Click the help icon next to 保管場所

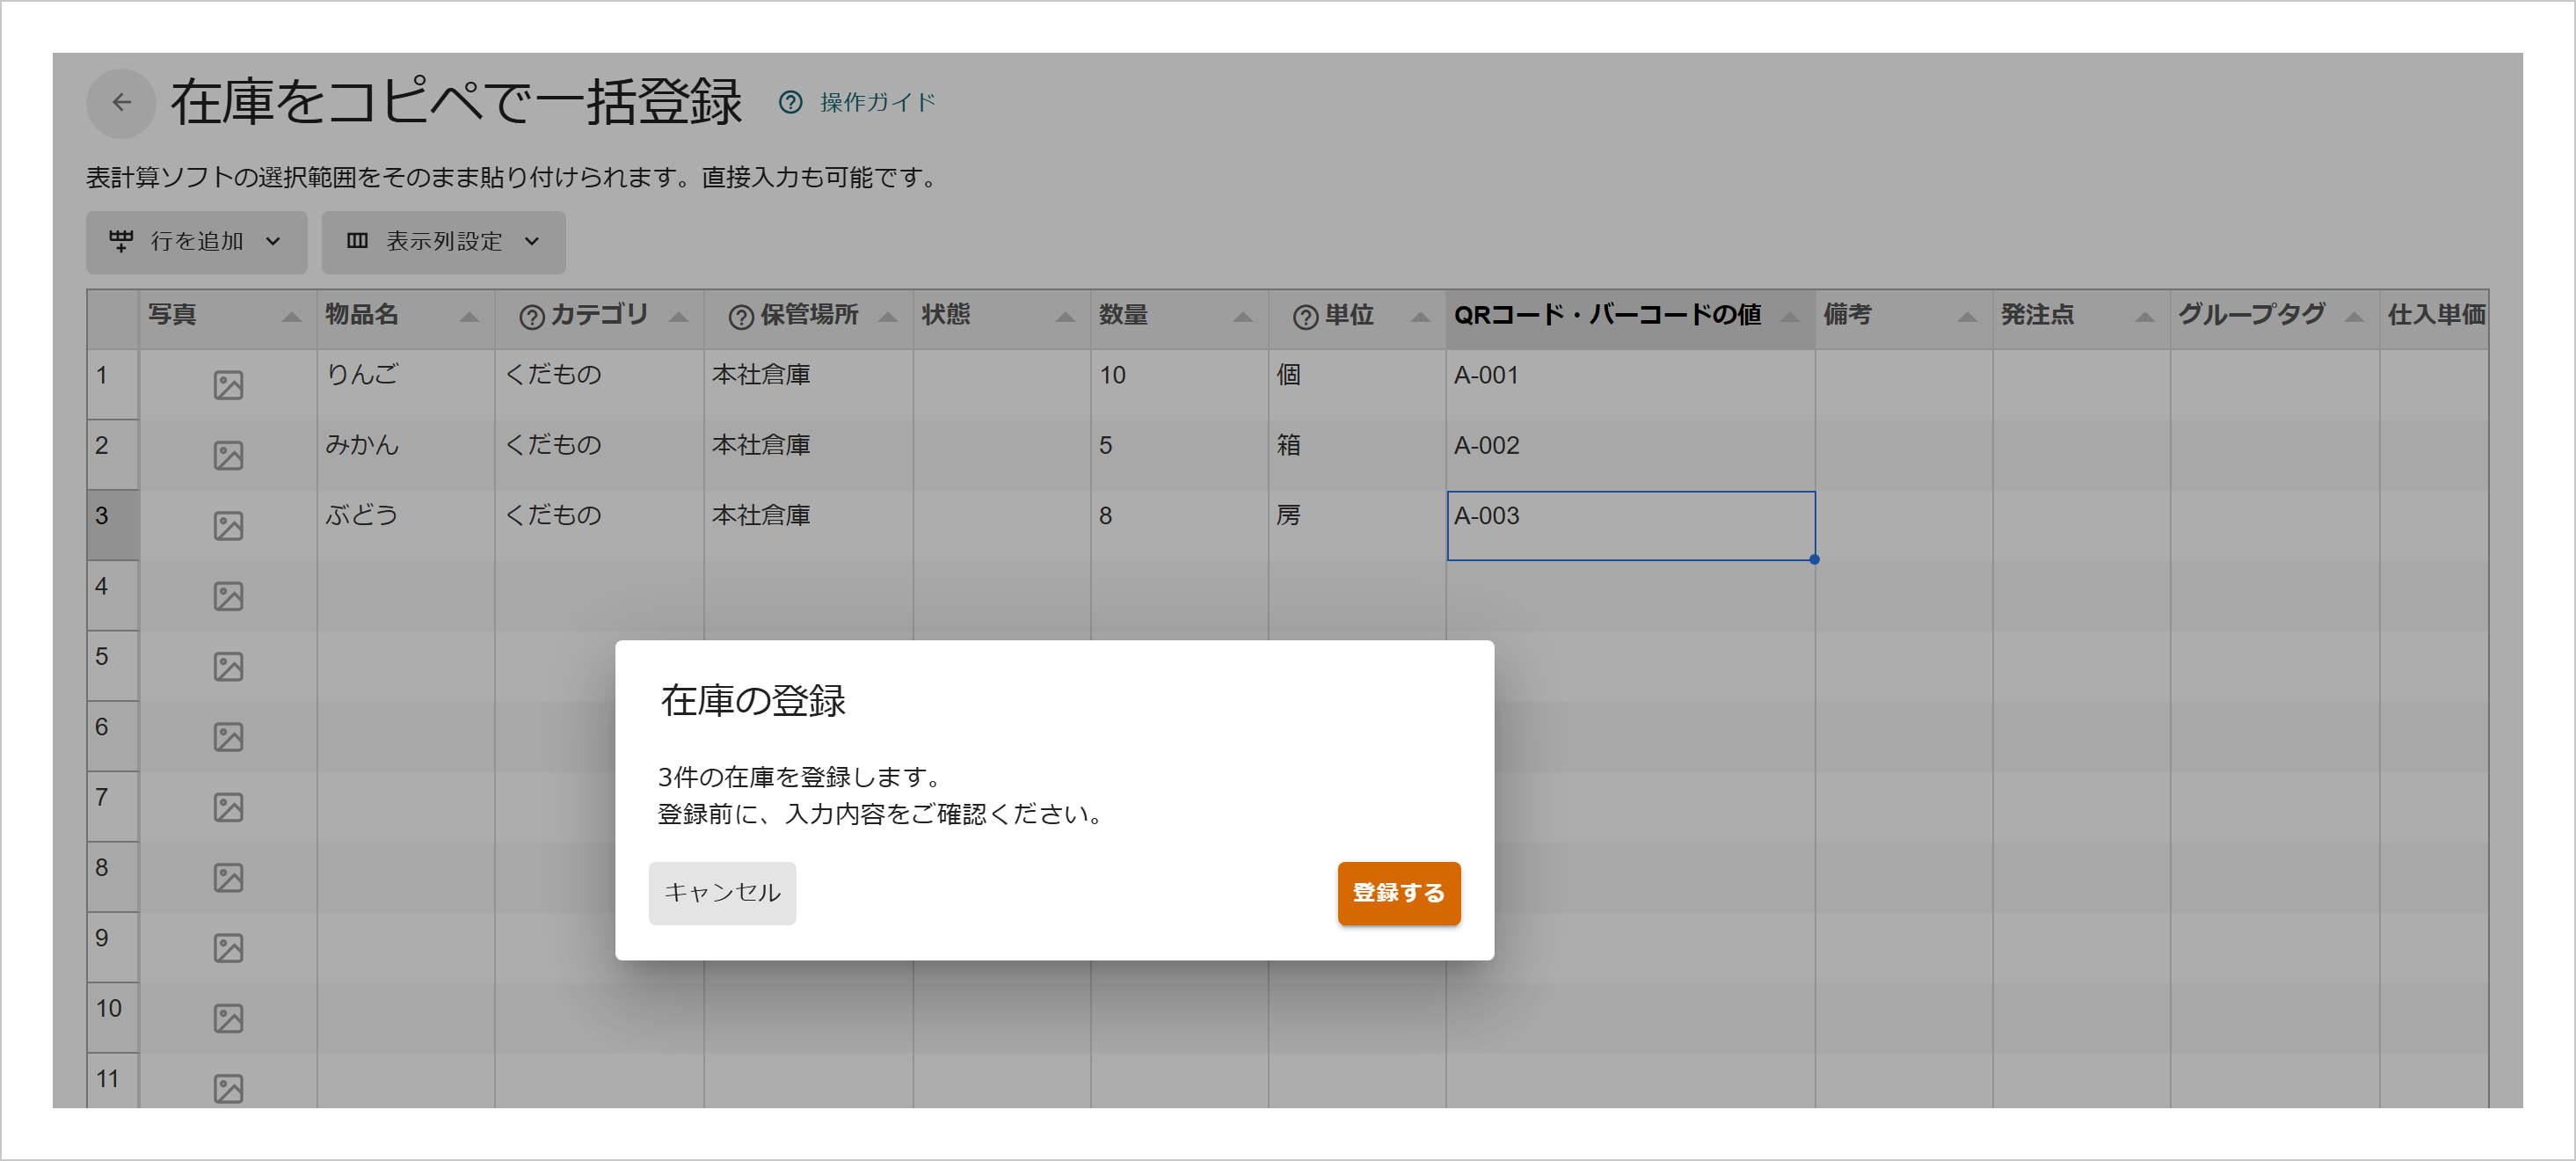741,317
